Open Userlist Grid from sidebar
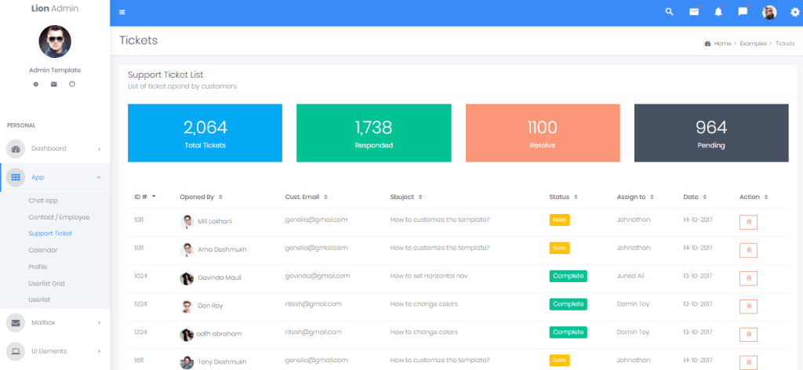The image size is (803, 370). coord(46,283)
